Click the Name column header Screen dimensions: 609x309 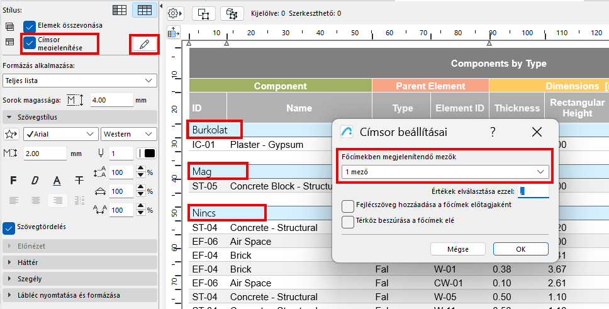click(299, 108)
